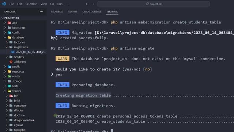The height and width of the screenshot is (132, 234).
Task: Expand the tests folder
Action: coord(5,86)
